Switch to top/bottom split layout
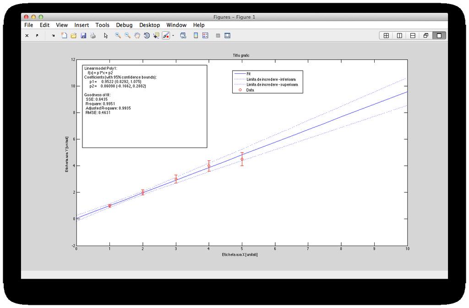The image size is (469, 308). coord(413,36)
